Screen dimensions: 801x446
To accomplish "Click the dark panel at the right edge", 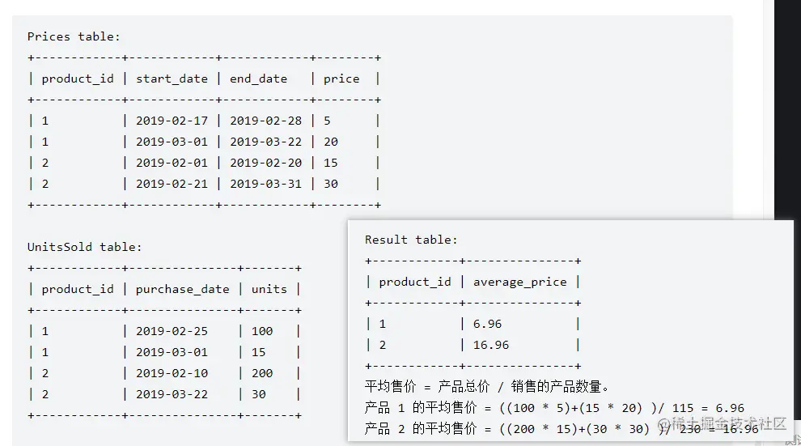I will (787, 105).
